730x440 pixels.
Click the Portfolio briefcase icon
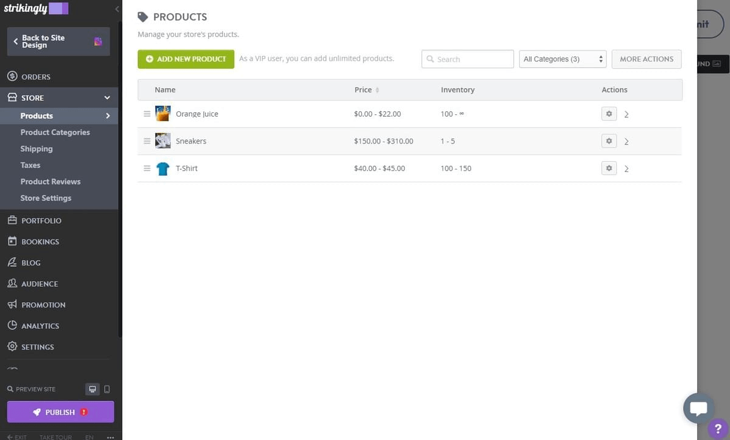point(12,221)
